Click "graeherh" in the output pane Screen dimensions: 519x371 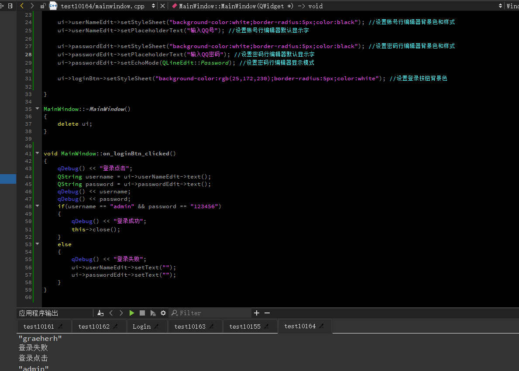click(41, 338)
